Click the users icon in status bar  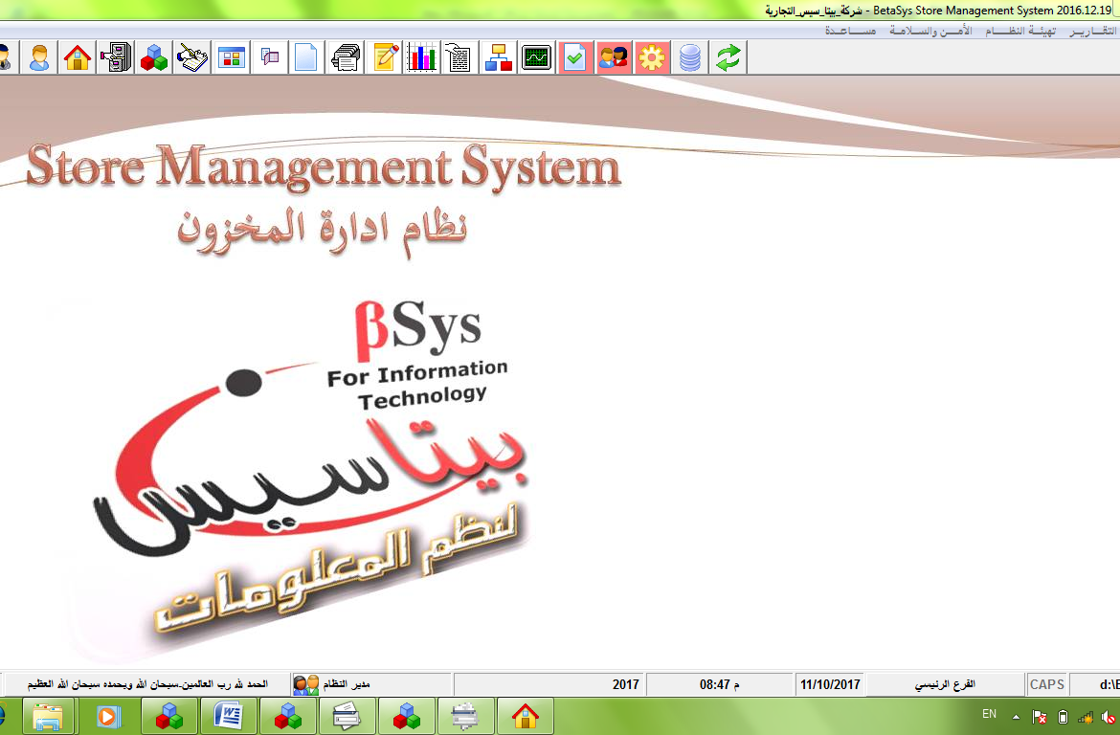pos(305,684)
